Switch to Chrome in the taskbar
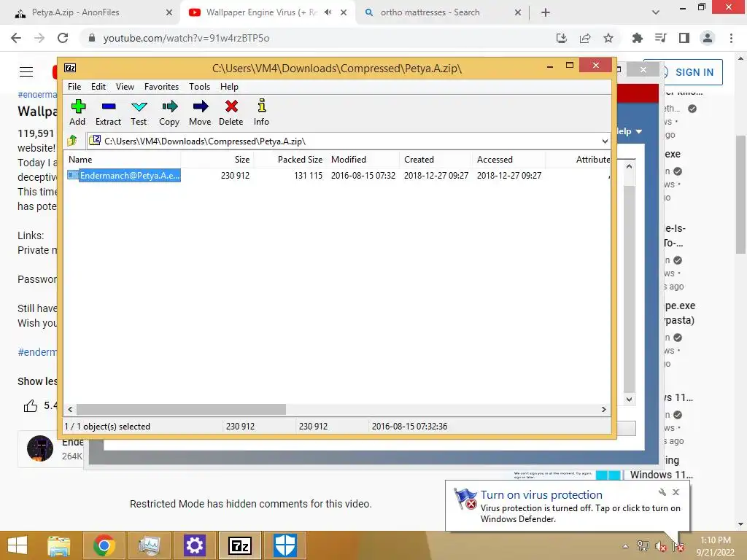Screen dimensions: 747x560 point(104,545)
